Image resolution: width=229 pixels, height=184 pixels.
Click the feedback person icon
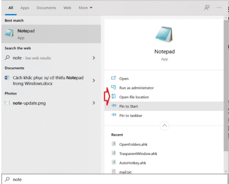[207, 8]
